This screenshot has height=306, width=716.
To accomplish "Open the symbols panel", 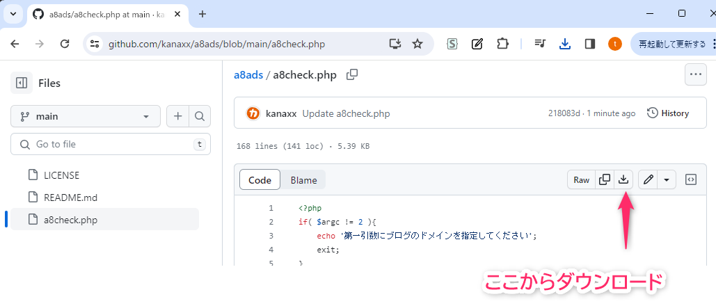I will pyautogui.click(x=691, y=180).
